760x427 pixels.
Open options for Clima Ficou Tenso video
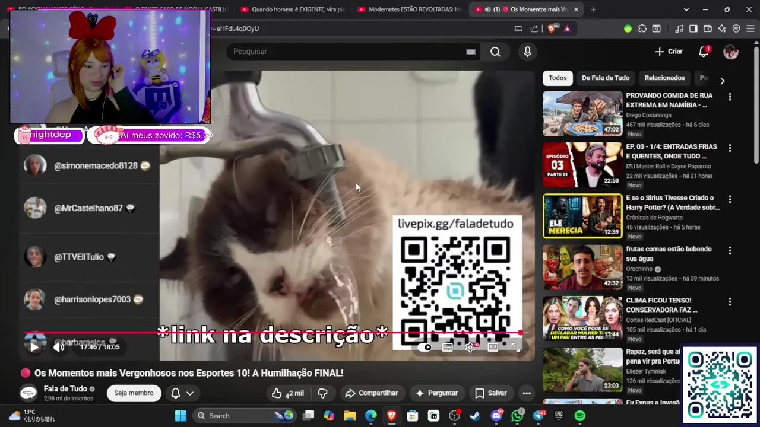[730, 301]
